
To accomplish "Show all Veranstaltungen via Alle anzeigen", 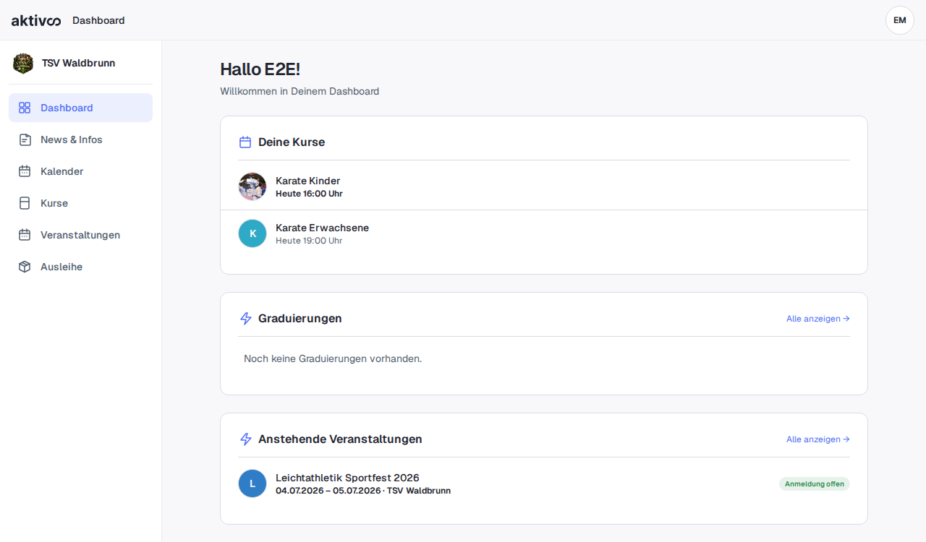I will point(817,439).
